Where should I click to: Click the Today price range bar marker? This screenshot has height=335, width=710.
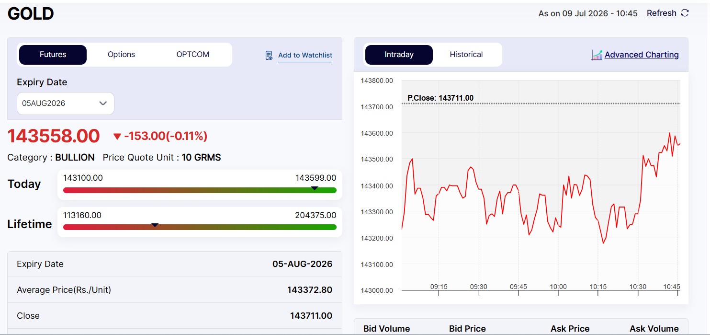pyautogui.click(x=315, y=188)
